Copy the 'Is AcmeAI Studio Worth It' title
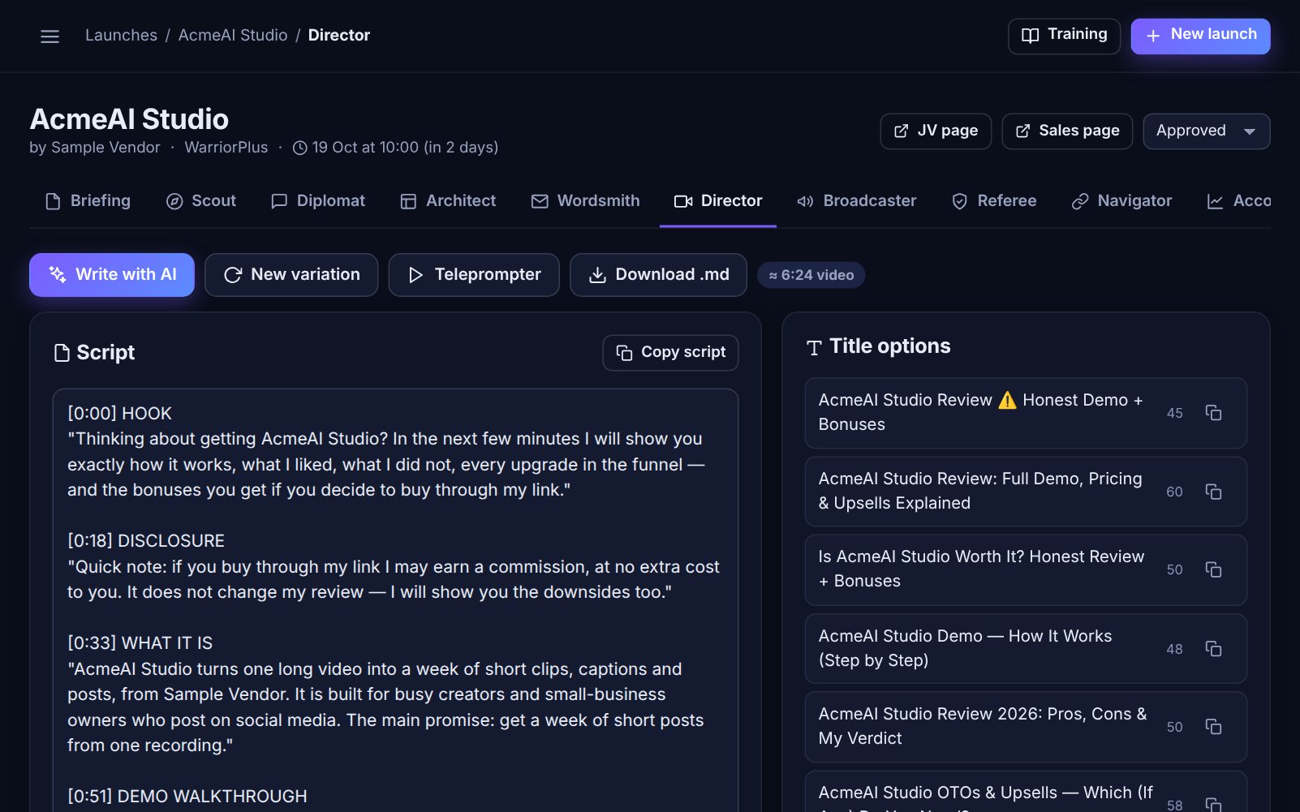Screen dimensions: 1300x812 point(1213,569)
